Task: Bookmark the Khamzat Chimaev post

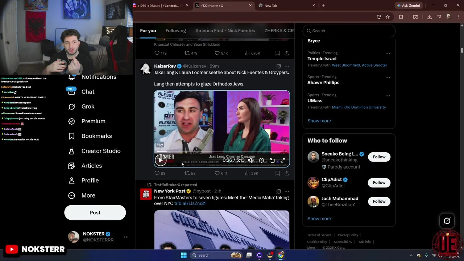Action: click(x=277, y=53)
